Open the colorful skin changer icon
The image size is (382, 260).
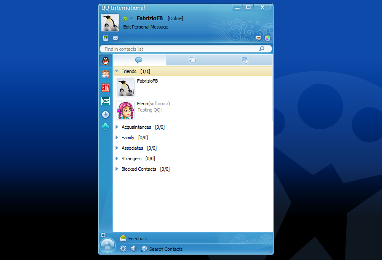click(267, 38)
